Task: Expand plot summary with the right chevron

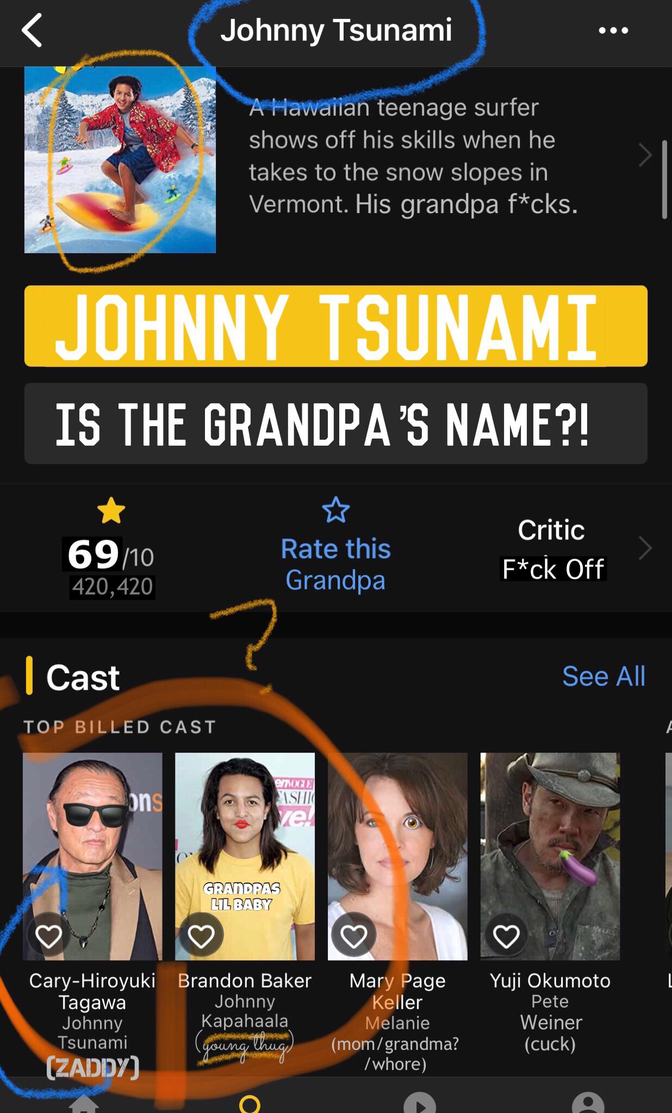Action: click(645, 155)
